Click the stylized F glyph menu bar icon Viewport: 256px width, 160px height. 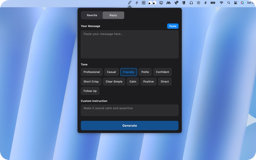click(x=137, y=3)
